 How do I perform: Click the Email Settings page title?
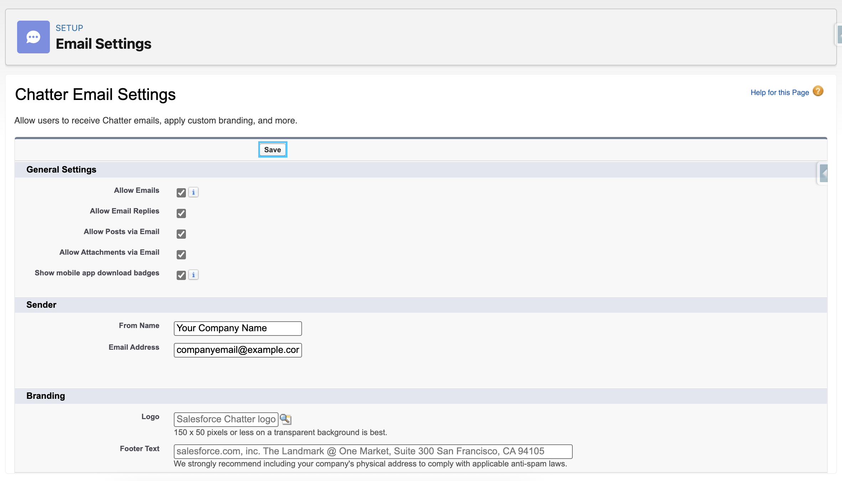point(104,44)
